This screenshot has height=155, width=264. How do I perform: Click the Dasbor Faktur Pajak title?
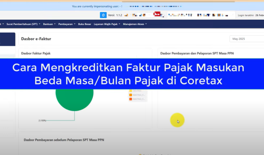[36, 53]
